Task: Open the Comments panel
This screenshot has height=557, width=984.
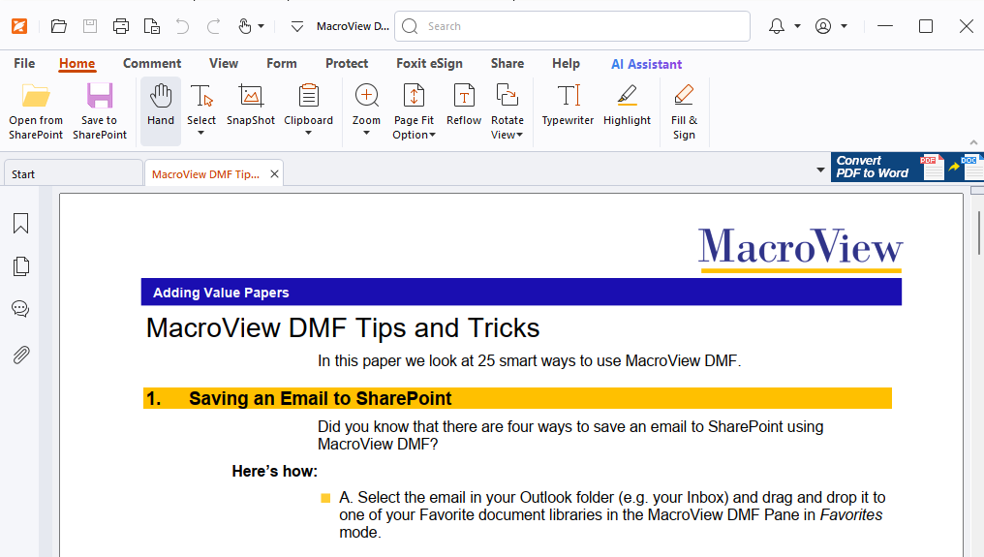Action: (x=20, y=309)
